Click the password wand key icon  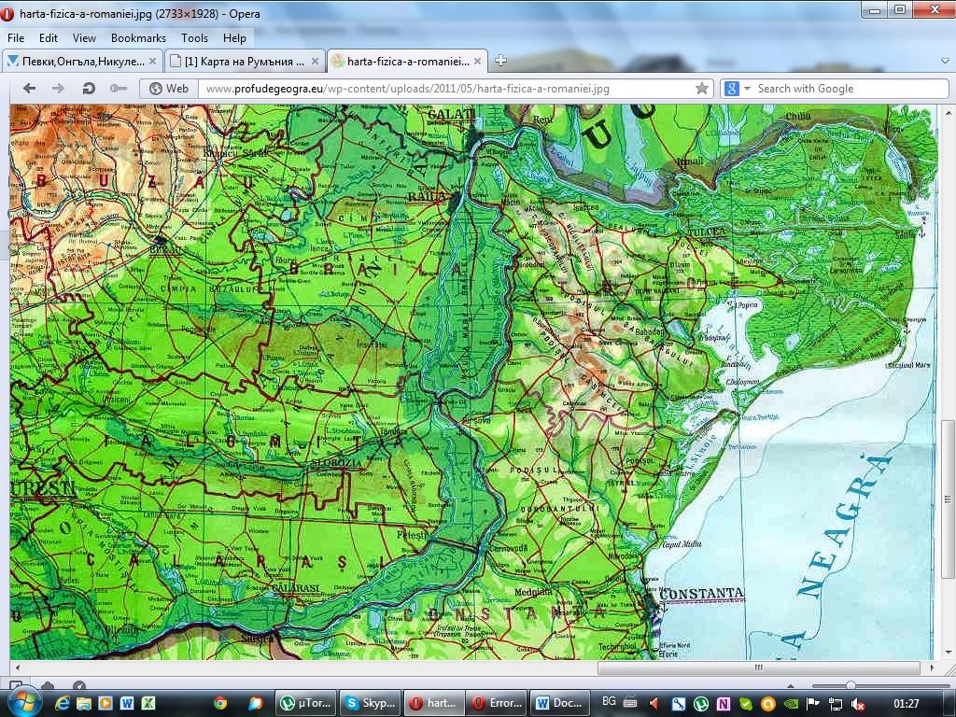[119, 88]
